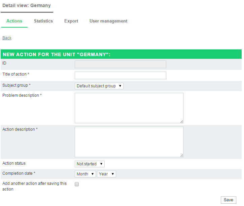The width and height of the screenshot is (244, 206).
Task: Expand the Subject group dropdown
Action: pyautogui.click(x=99, y=86)
